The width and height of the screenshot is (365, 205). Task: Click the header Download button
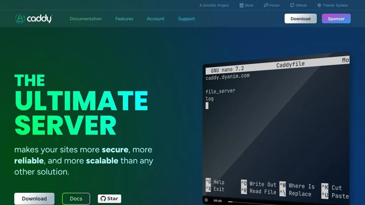click(300, 19)
